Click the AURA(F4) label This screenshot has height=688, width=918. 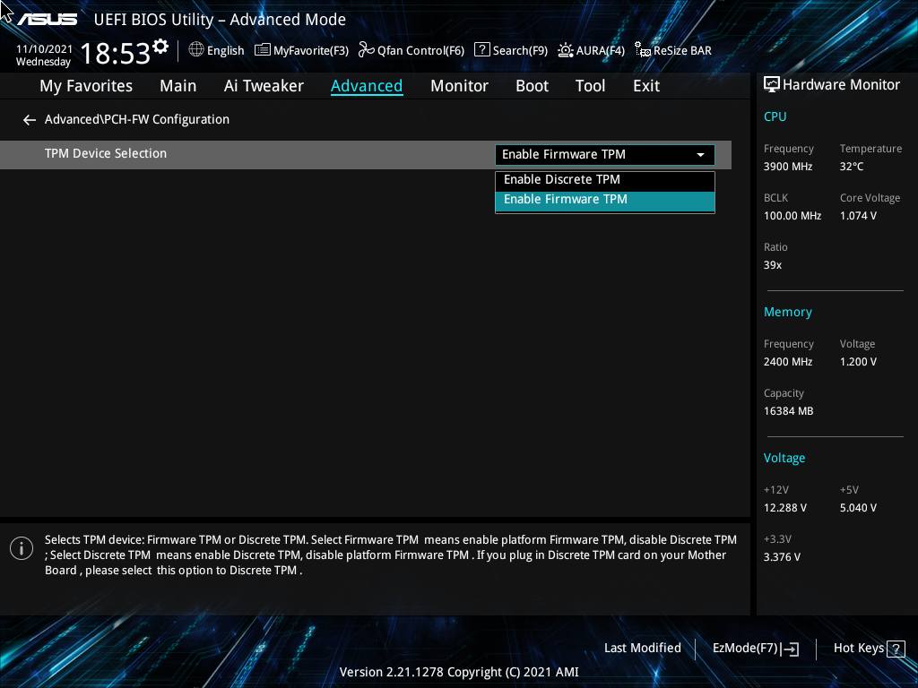click(600, 51)
